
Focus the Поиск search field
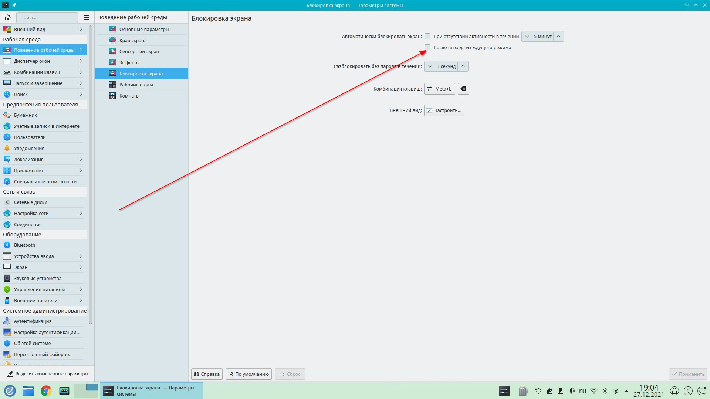point(47,17)
